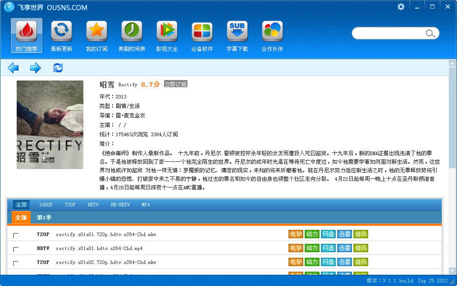457x286 pixels.
Task: Check the box for rectify.s01e01.720p.hdtv.x264-2hd.mkv
Action: pyautogui.click(x=16, y=235)
